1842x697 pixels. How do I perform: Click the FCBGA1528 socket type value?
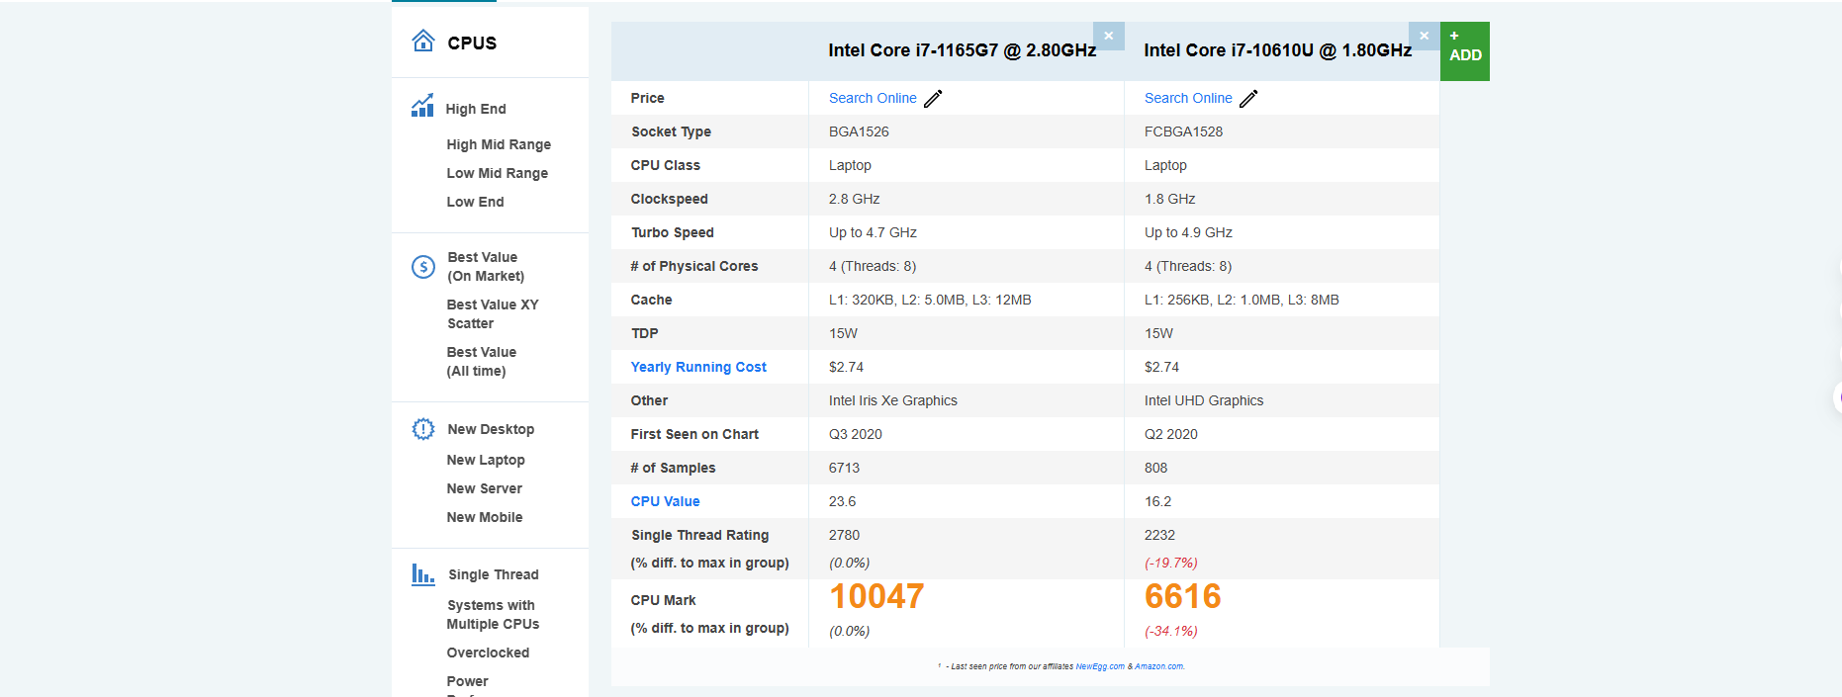1183,131
